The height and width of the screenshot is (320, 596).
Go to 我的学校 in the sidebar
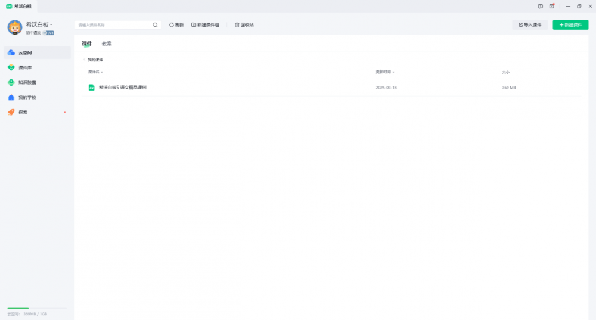click(27, 97)
